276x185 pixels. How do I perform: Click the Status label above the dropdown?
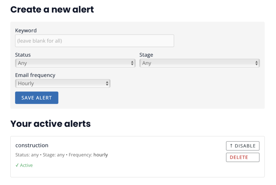[23, 55]
